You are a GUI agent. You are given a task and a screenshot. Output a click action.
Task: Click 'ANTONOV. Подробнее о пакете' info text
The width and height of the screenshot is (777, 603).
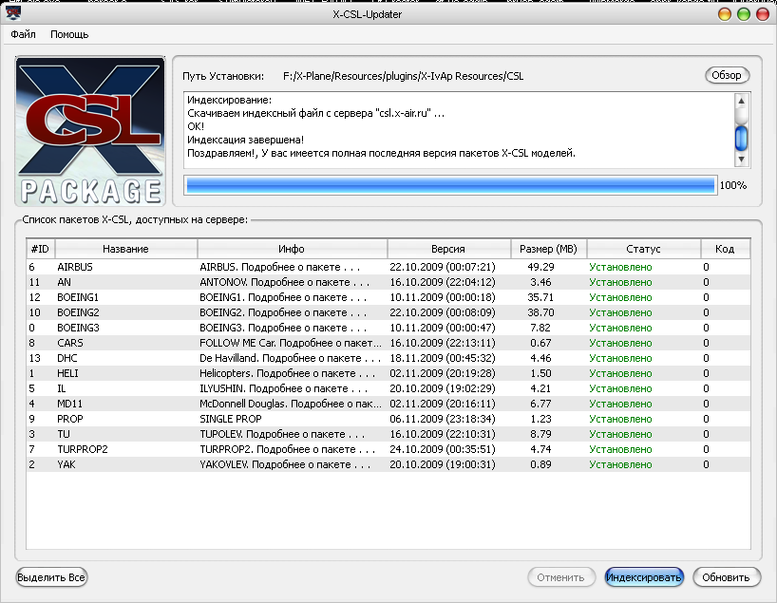pos(284,282)
